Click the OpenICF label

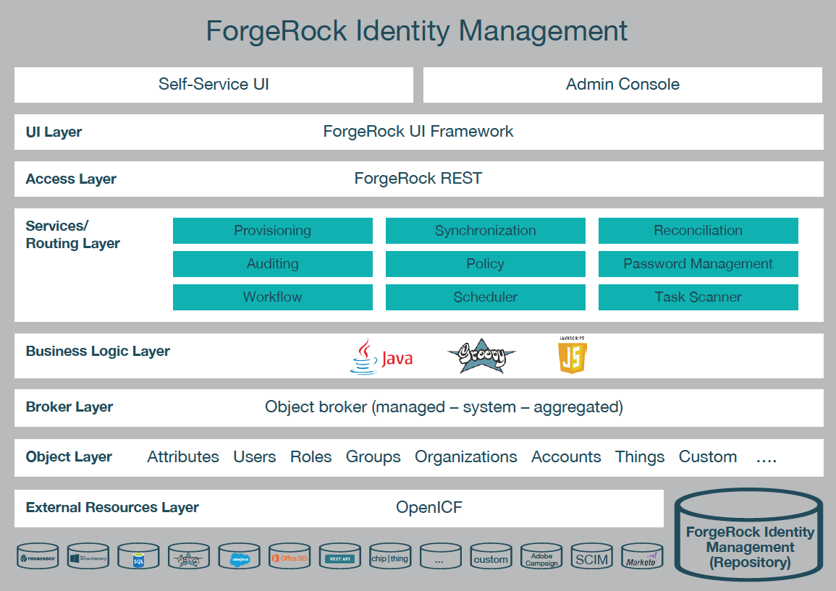coord(428,508)
